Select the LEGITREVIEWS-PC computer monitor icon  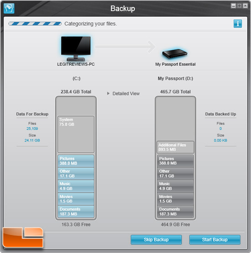click(x=76, y=48)
